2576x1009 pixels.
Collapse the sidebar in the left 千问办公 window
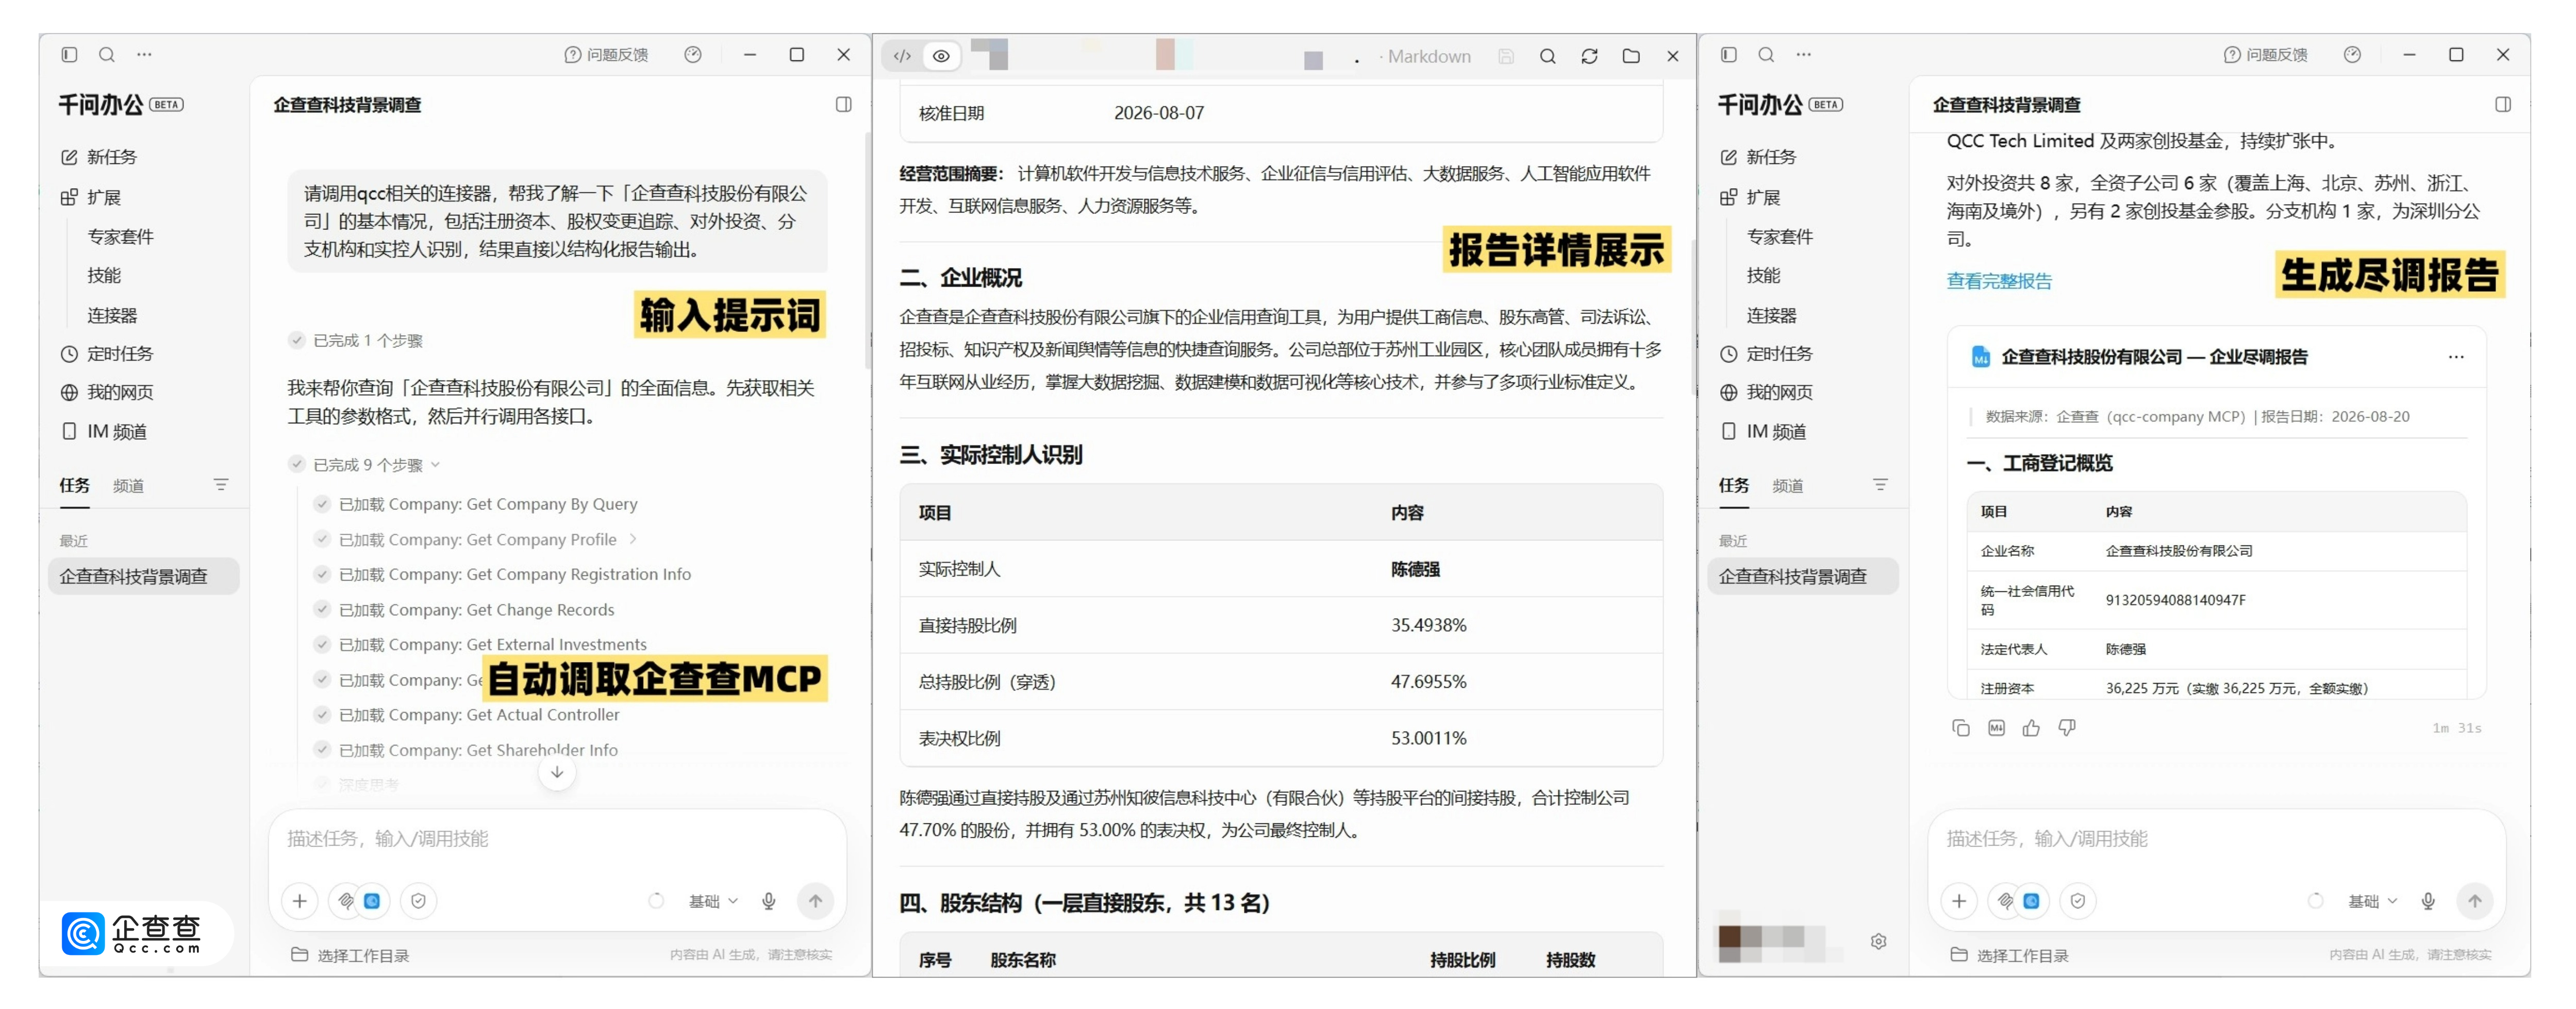pos(69,55)
